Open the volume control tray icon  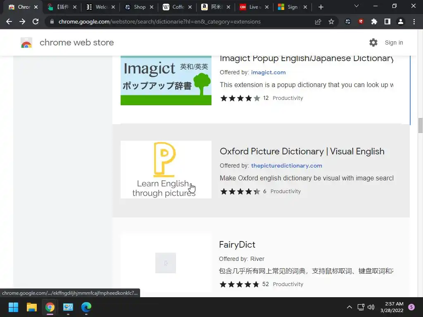(x=371, y=307)
